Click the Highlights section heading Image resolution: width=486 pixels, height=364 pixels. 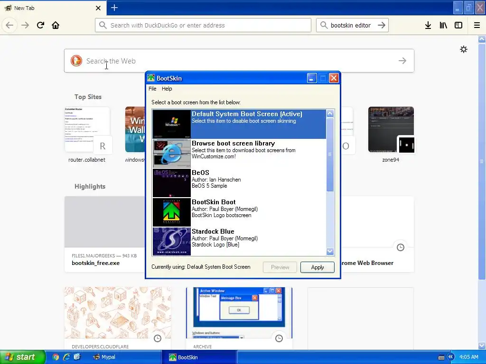(90, 186)
